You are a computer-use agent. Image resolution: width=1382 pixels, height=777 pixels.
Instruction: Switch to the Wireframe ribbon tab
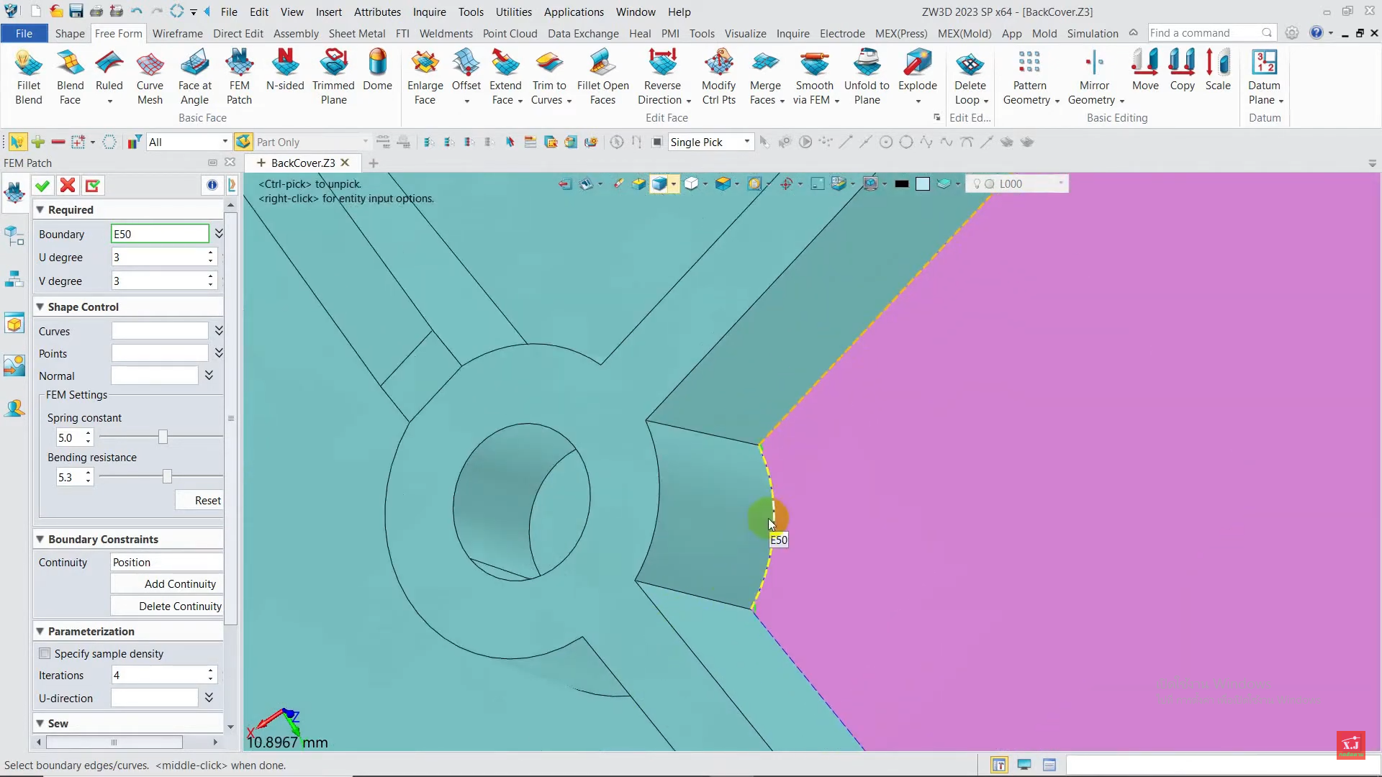coord(177,33)
